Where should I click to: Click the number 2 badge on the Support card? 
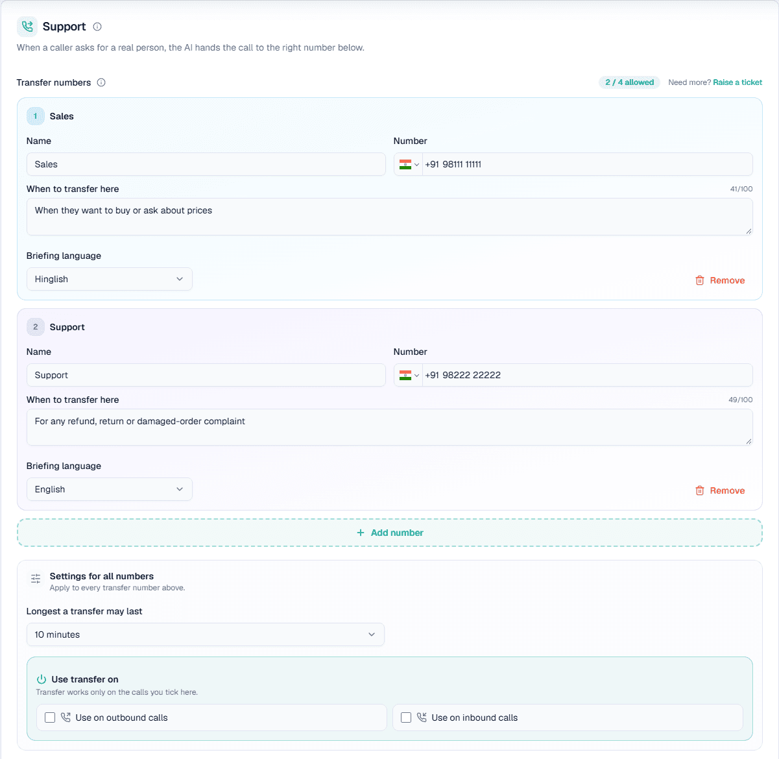click(36, 327)
